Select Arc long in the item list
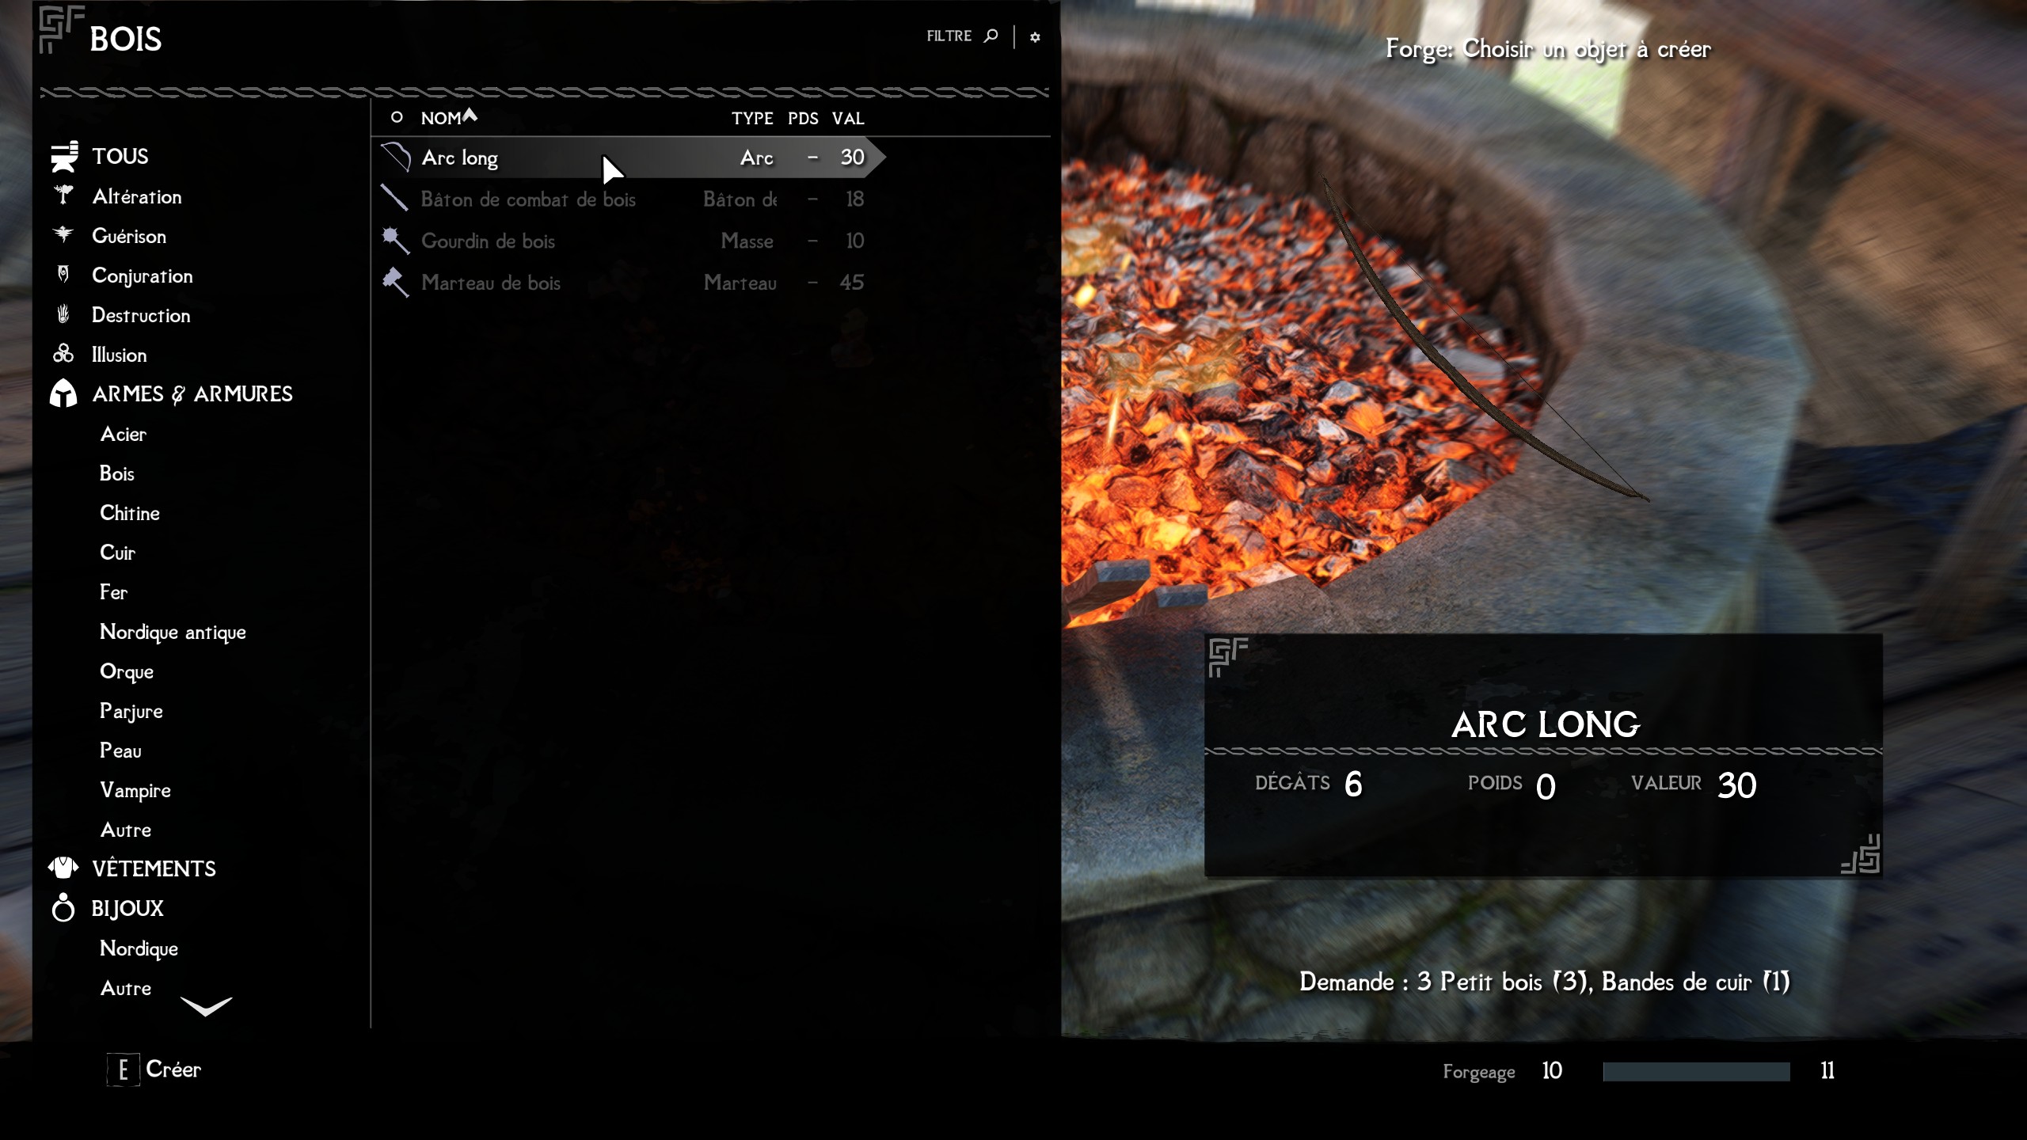The image size is (2027, 1140). pyautogui.click(x=629, y=158)
